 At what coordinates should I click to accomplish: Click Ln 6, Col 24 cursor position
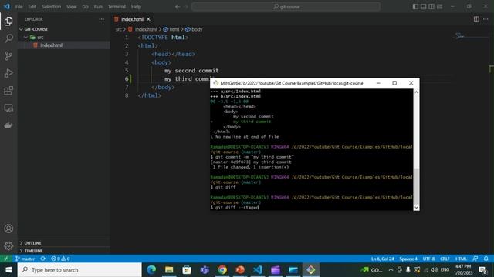click(x=383, y=259)
